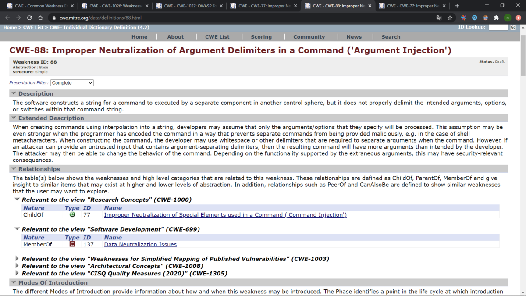Click the scrollbar down arrow
This screenshot has height=296, width=526.
tap(522, 292)
